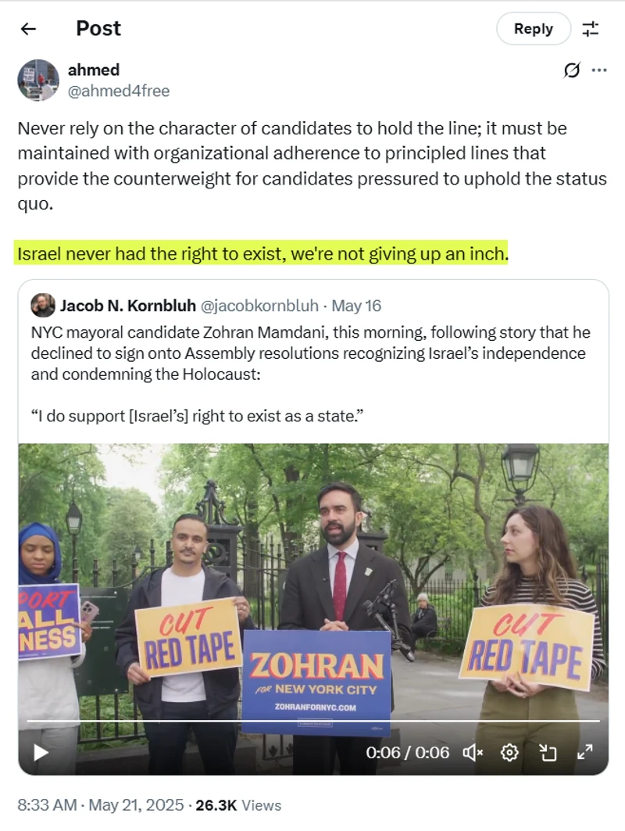625x831 pixels.
Task: Unmute the video sound
Action: tap(473, 752)
